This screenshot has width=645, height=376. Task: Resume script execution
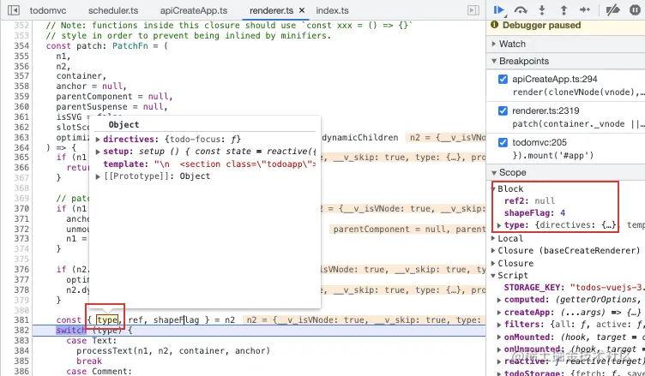(x=499, y=10)
